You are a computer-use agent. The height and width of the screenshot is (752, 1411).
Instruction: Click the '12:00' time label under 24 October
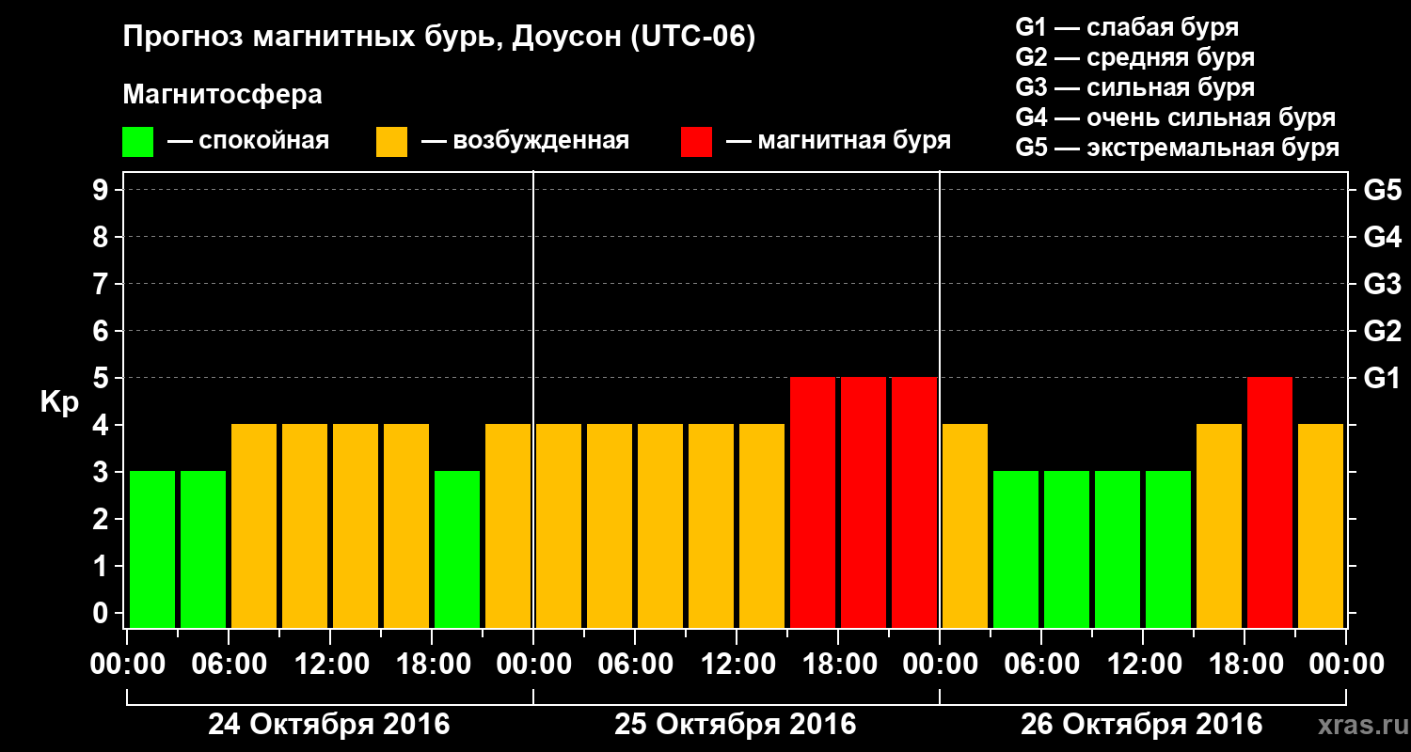click(x=330, y=665)
